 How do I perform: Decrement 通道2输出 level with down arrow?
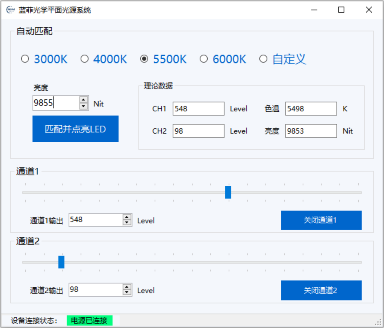point(127,293)
